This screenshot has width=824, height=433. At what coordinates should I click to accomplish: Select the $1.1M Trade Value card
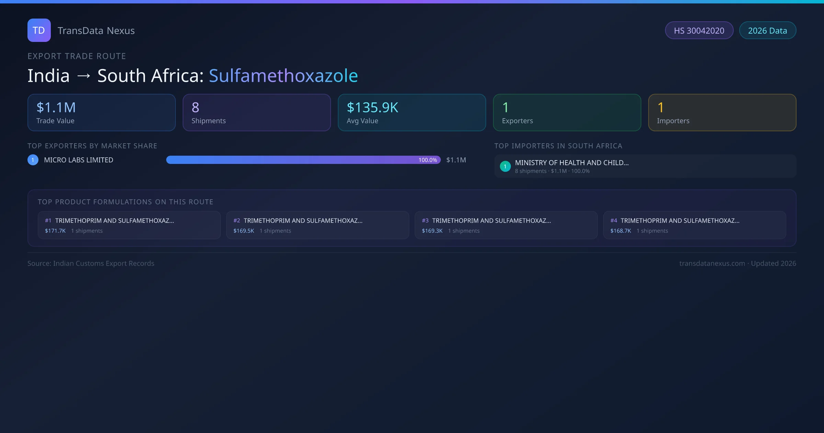(101, 113)
